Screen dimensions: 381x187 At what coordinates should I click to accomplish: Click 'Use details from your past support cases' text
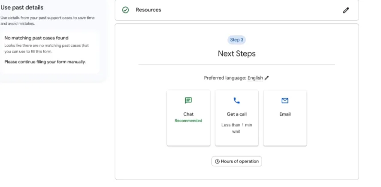47,21
